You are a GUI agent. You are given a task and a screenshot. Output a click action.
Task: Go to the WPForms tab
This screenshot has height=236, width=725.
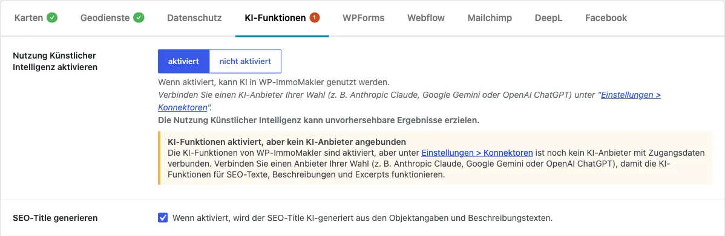coord(364,18)
